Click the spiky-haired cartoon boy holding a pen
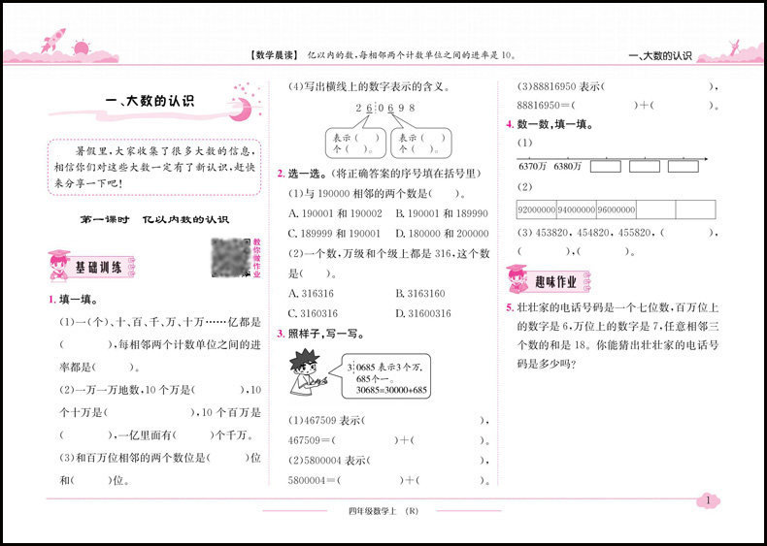Screen dimensions: 767x546 308,373
